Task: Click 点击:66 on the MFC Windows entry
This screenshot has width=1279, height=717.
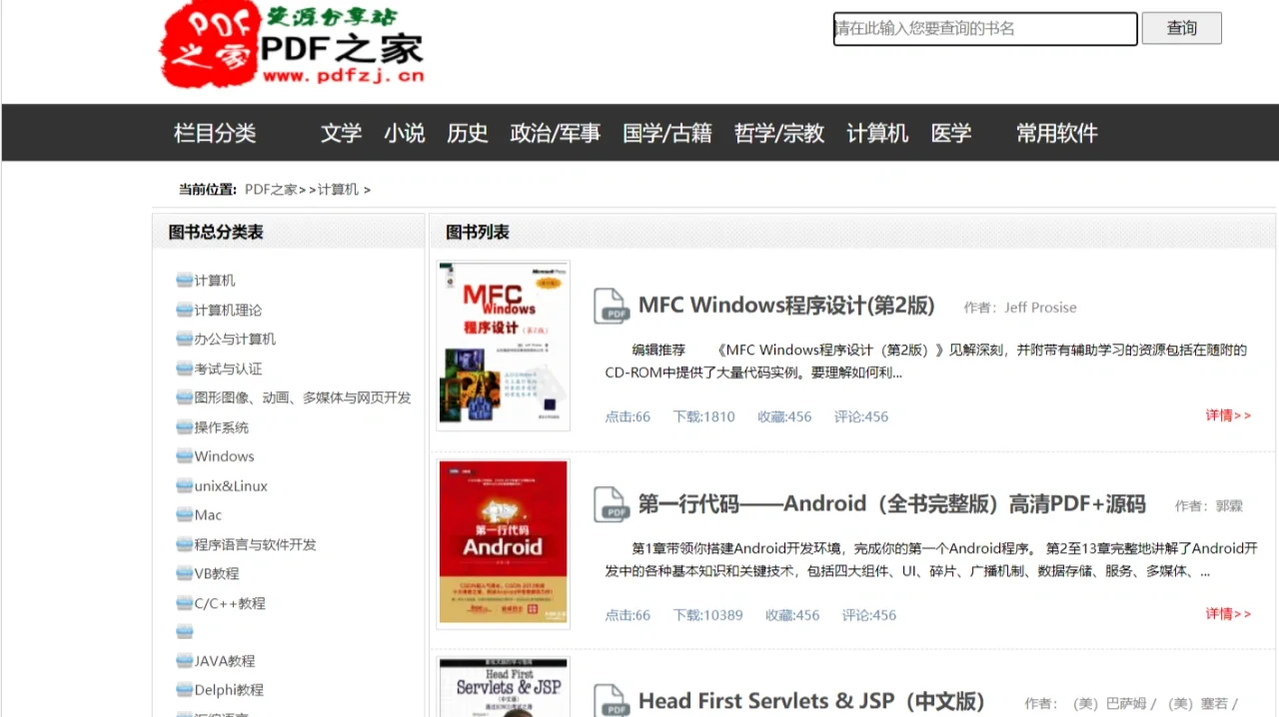Action: pos(628,416)
